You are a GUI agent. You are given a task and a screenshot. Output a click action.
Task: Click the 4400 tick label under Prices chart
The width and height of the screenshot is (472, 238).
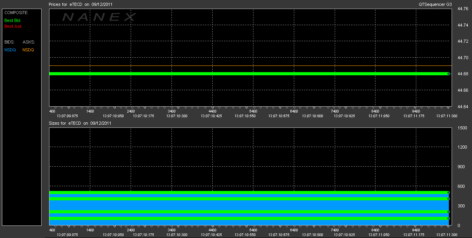tap(212, 111)
